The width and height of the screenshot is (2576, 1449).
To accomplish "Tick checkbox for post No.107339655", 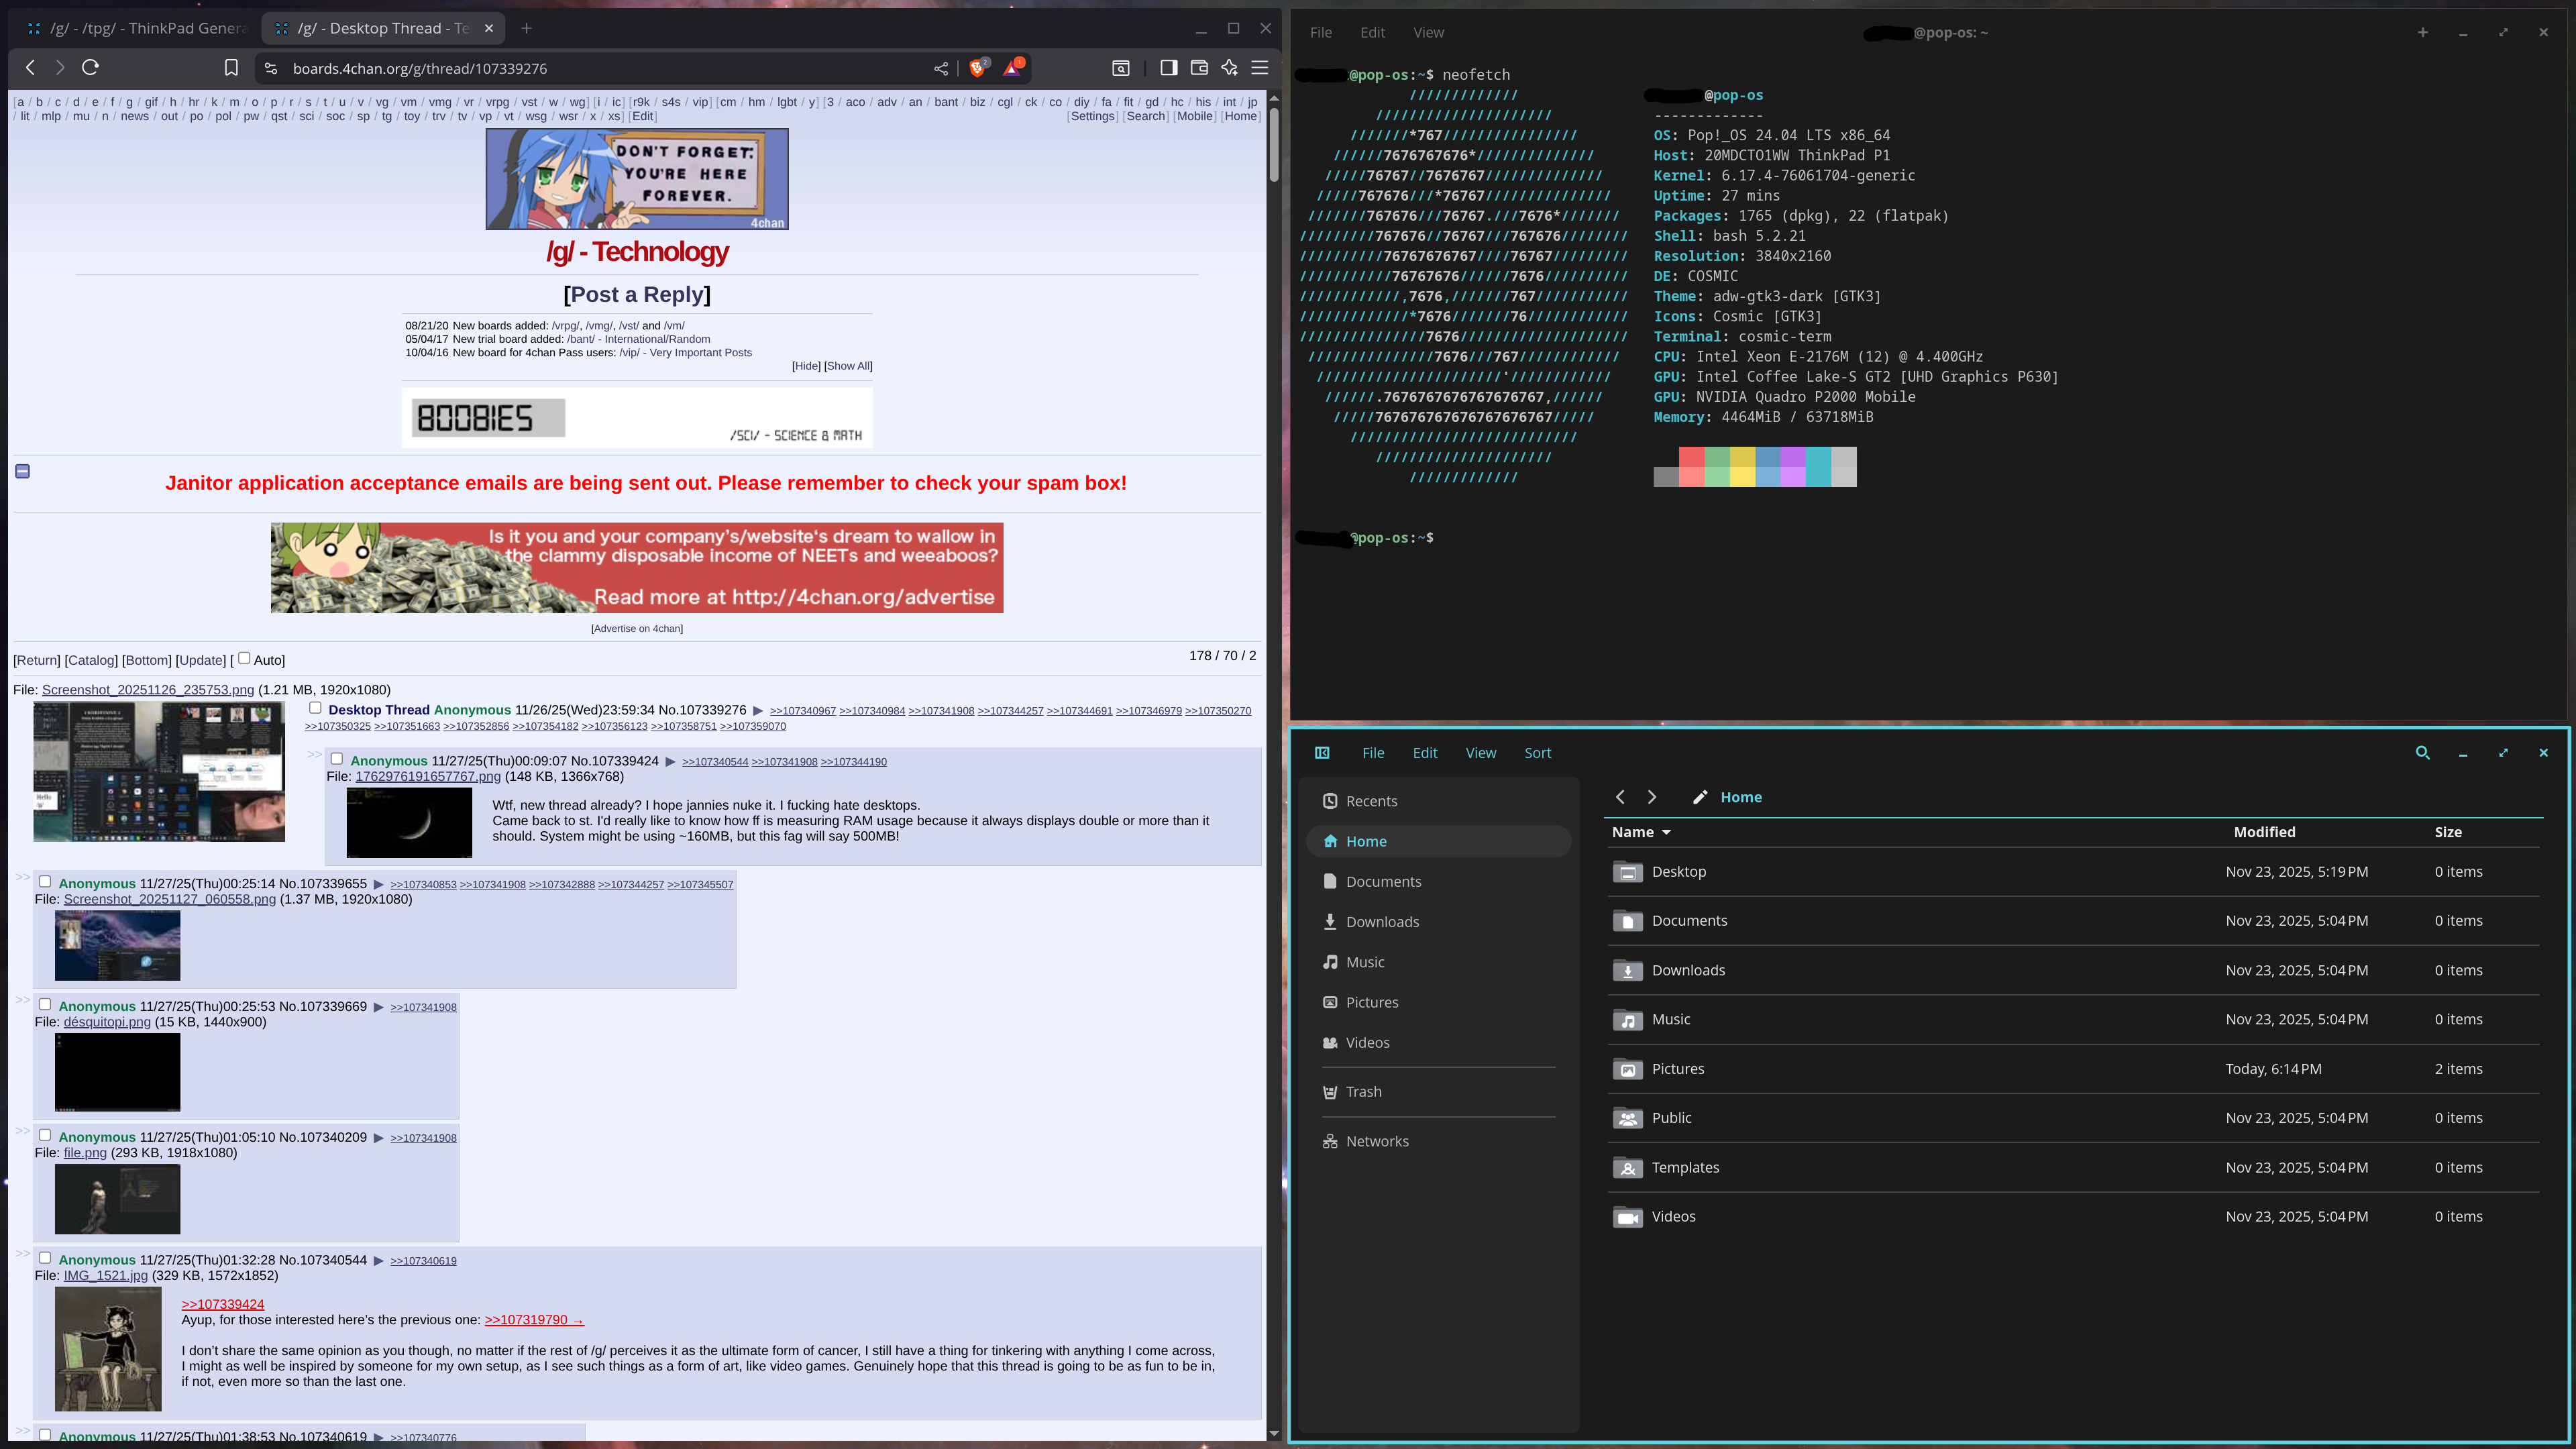I will [45, 881].
